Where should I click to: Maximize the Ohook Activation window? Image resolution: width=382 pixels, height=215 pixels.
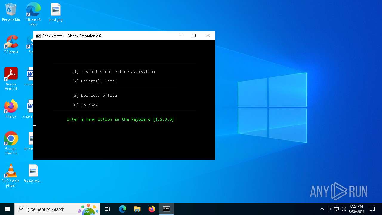(x=194, y=36)
